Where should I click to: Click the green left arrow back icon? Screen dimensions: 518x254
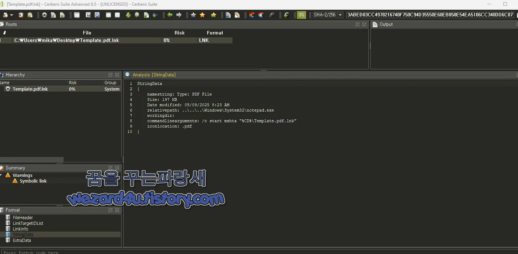[x=170, y=15]
